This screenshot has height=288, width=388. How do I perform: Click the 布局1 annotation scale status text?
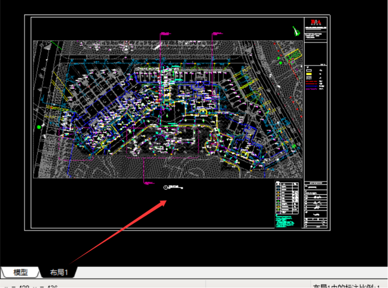tap(348, 286)
